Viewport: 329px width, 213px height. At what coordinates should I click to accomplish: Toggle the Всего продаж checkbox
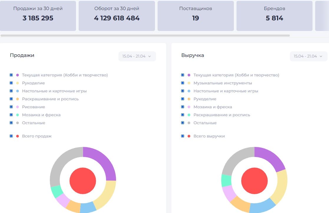(11, 136)
